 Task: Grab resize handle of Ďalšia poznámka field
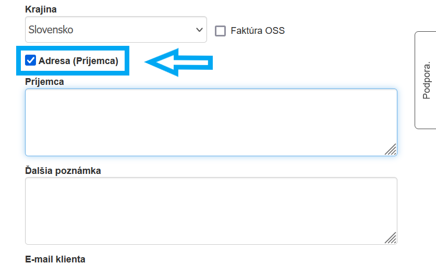pyautogui.click(x=391, y=238)
